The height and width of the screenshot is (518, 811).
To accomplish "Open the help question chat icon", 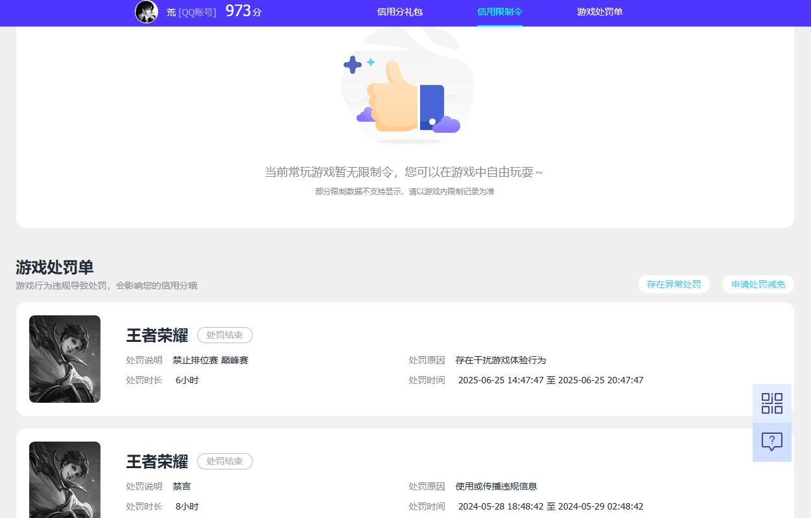I will [771, 442].
